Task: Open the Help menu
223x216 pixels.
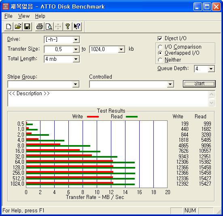Action: click(x=40, y=16)
